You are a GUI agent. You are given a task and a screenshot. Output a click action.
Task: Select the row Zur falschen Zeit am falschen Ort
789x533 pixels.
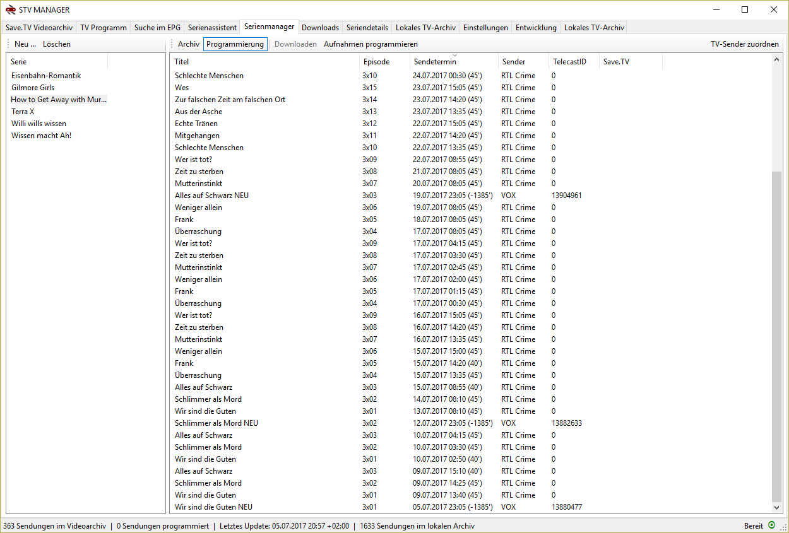coord(230,100)
